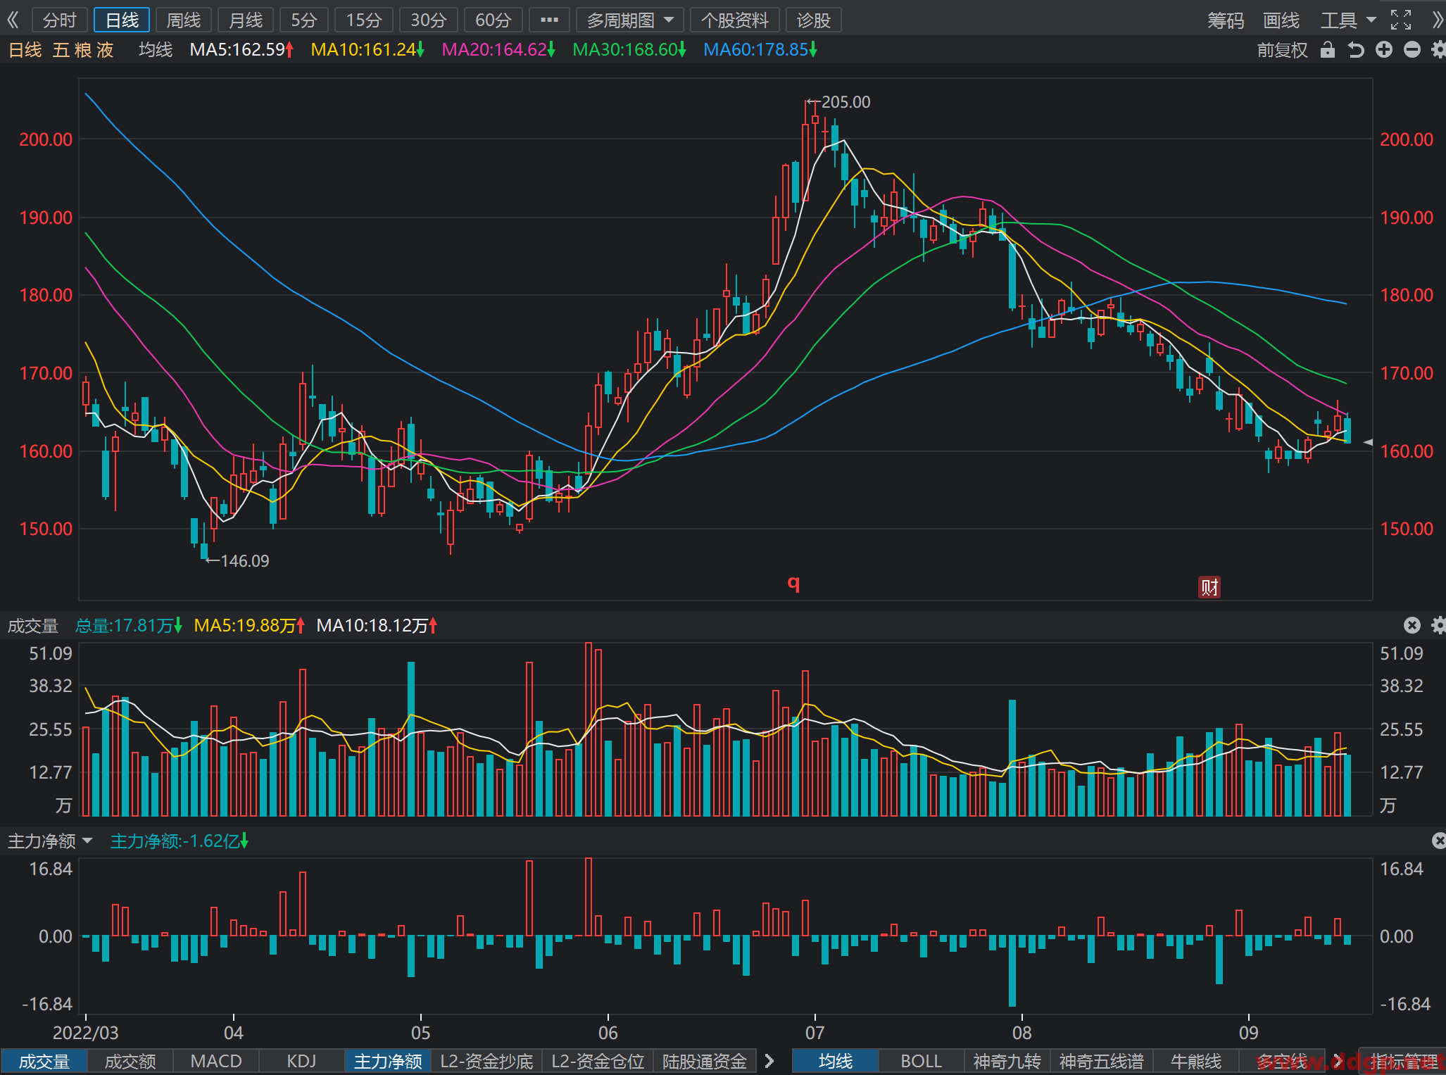
Task: Enter fullscreen chart mode
Action: pyautogui.click(x=1400, y=20)
